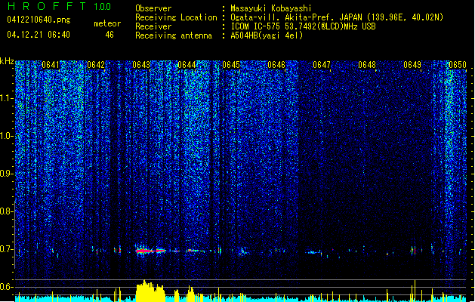Click the 0642 time marker
Viewport: 475px width, 302px height.
point(96,65)
